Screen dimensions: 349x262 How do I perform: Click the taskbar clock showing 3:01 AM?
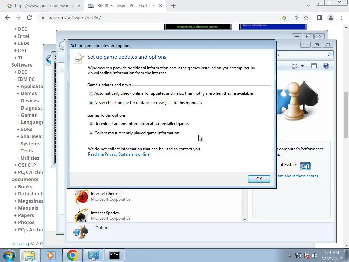pos(332,256)
